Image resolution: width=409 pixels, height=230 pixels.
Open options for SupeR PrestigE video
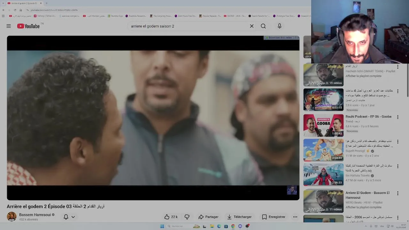[398, 142]
